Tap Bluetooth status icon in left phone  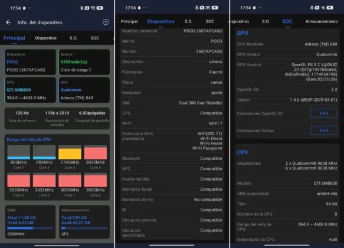coord(81,8)
